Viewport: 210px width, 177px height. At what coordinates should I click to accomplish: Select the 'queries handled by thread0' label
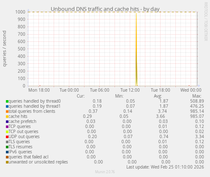coord(35,101)
